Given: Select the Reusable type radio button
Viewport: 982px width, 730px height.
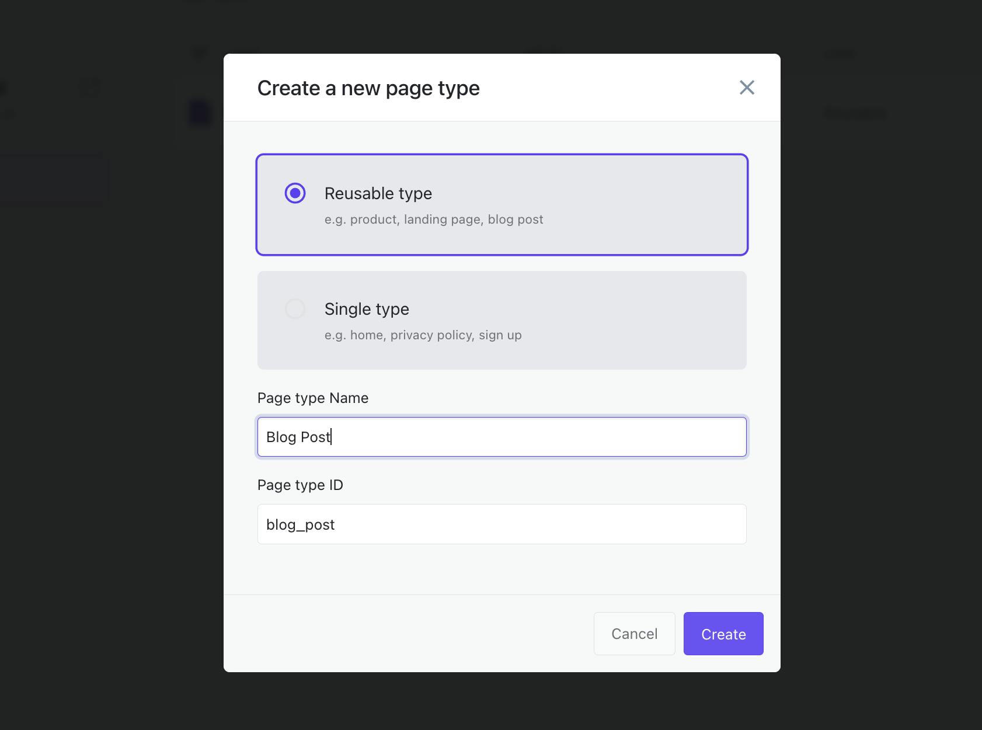Looking at the screenshot, I should (295, 192).
